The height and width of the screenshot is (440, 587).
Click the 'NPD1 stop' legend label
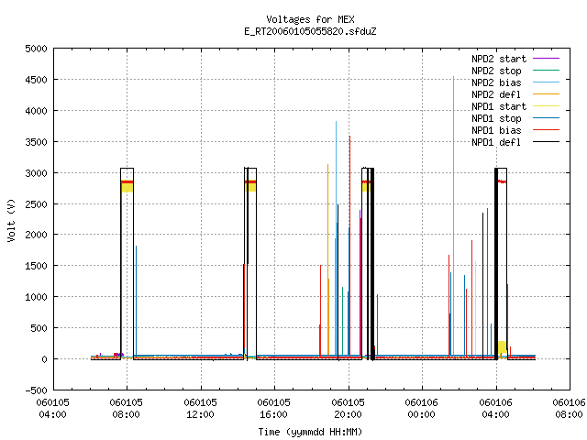coord(496,118)
